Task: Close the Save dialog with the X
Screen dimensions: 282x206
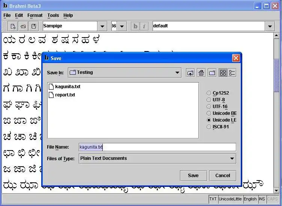Action: click(x=236, y=58)
